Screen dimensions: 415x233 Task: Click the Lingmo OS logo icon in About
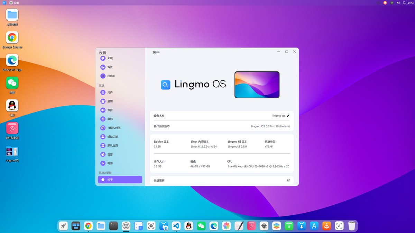point(166,85)
